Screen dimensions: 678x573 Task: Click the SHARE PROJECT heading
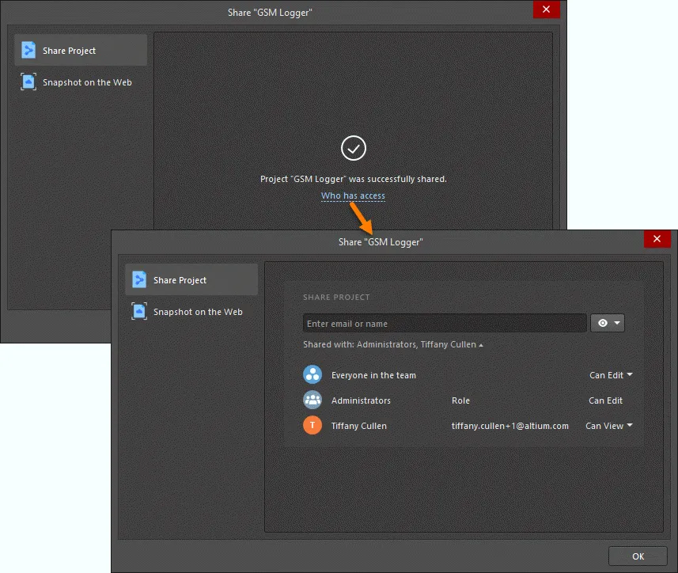click(336, 297)
